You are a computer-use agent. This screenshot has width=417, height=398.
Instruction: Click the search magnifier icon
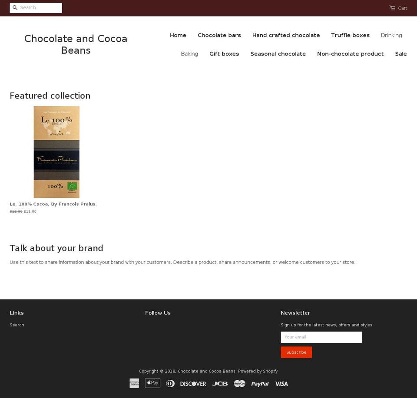click(15, 8)
